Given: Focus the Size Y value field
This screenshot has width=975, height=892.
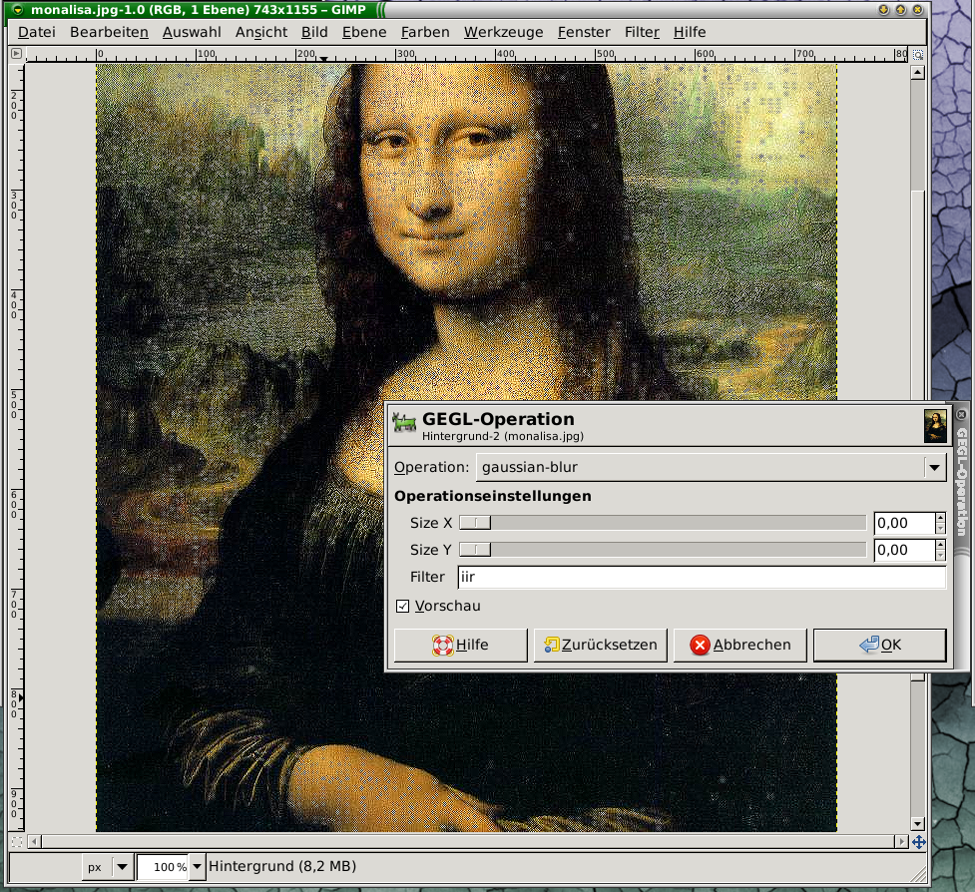Looking at the screenshot, I should click(x=904, y=550).
